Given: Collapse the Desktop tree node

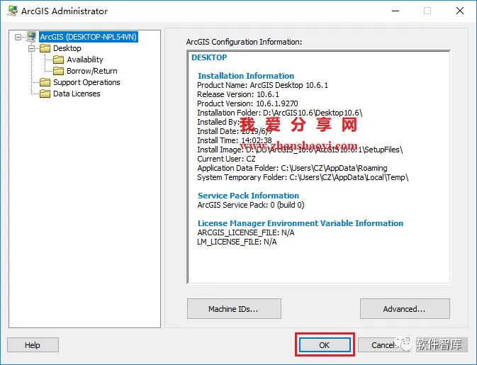Looking at the screenshot, I should tap(32, 48).
